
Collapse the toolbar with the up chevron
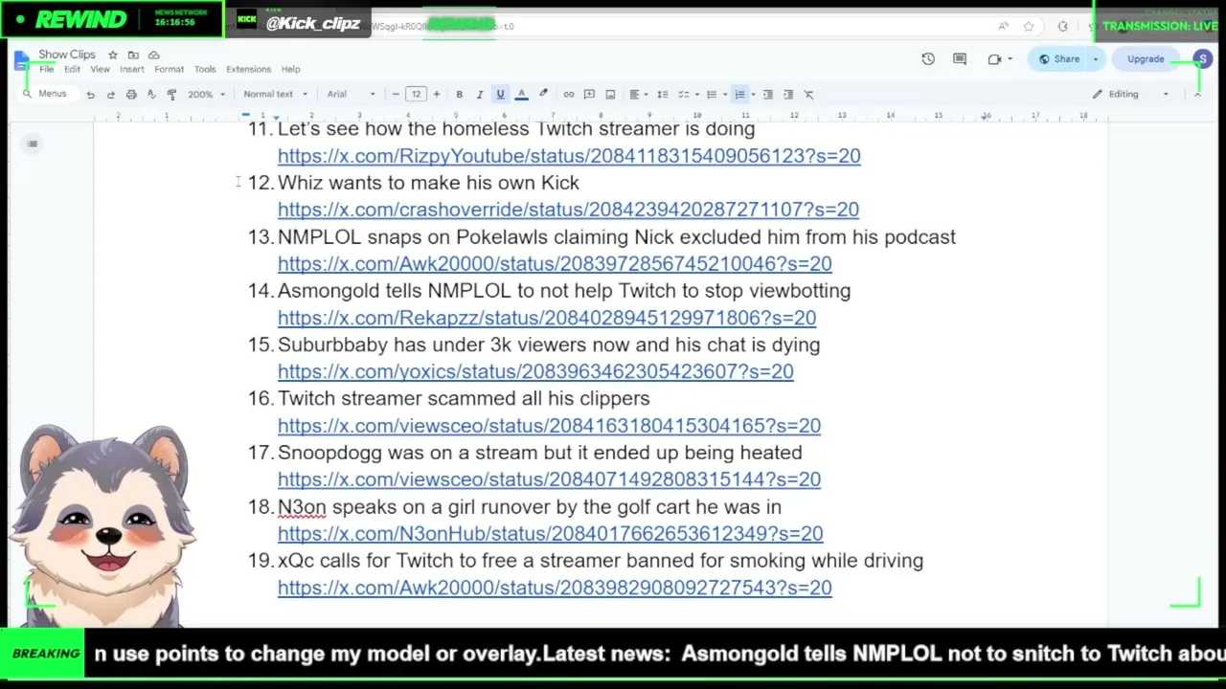coord(1196,94)
